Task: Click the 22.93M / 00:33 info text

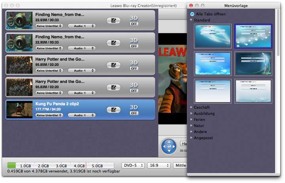Action: [47, 20]
